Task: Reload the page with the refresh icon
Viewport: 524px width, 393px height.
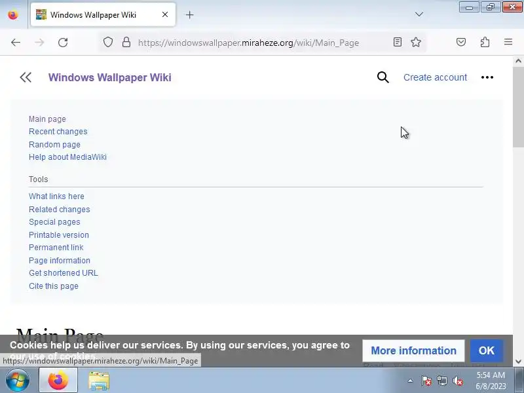Action: point(63,43)
